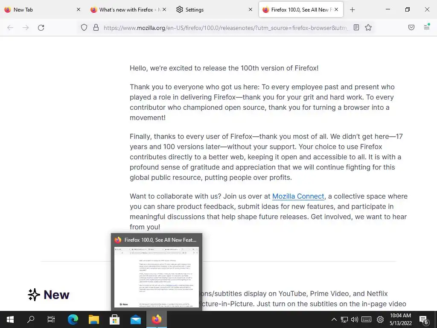Toggle reader view icon in address bar
This screenshot has height=328, width=437.
pos(356,27)
